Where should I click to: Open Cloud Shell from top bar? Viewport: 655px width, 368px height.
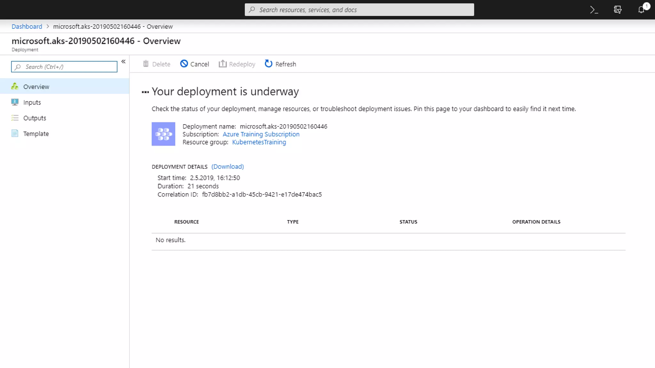click(594, 10)
